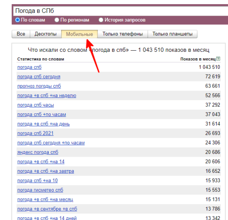
Task: Click the help question mark icon
Action: 218,59
